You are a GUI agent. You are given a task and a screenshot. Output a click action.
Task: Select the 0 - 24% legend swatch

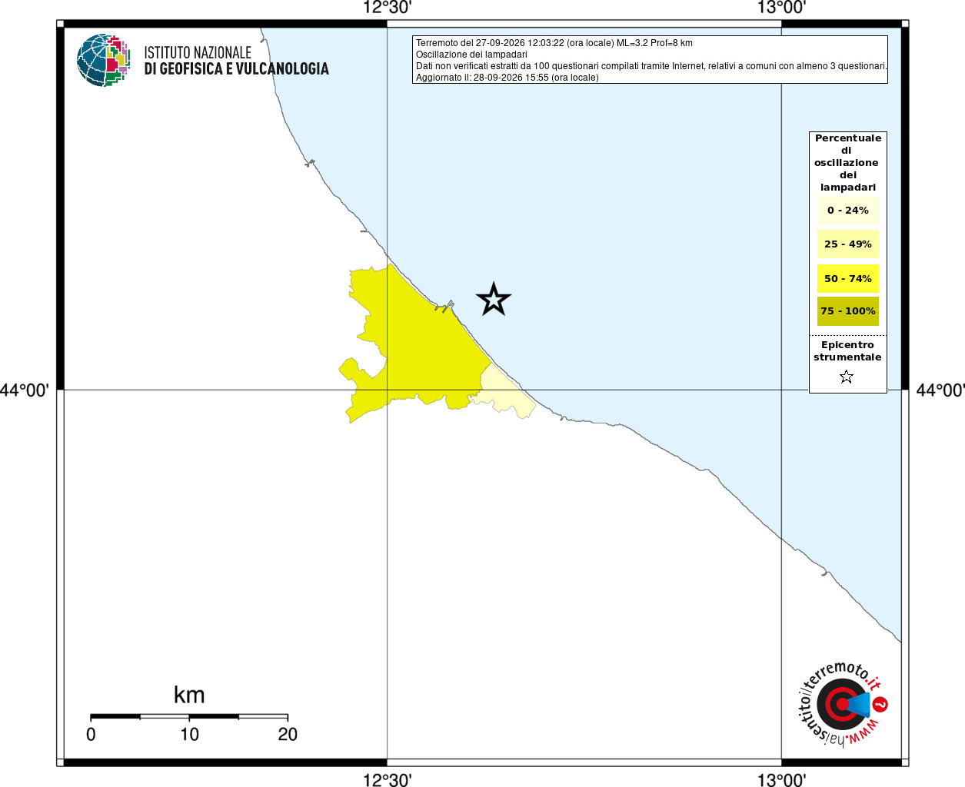[848, 210]
